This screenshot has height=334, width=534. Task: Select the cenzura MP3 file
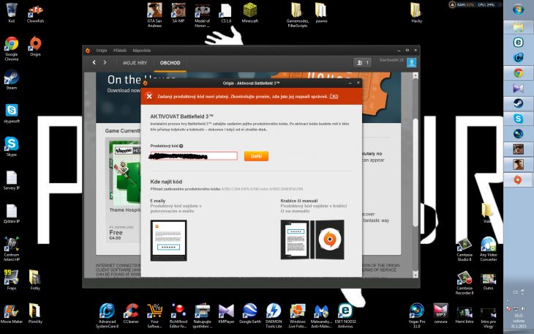coord(440,313)
